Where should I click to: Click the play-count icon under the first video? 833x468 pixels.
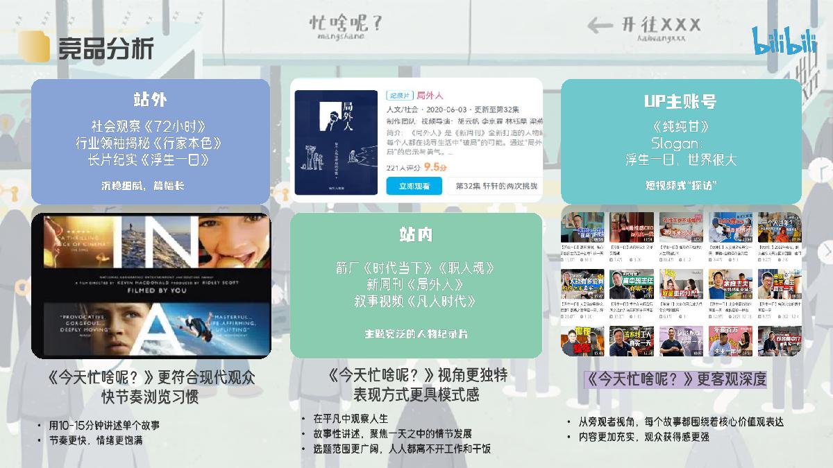564,260
